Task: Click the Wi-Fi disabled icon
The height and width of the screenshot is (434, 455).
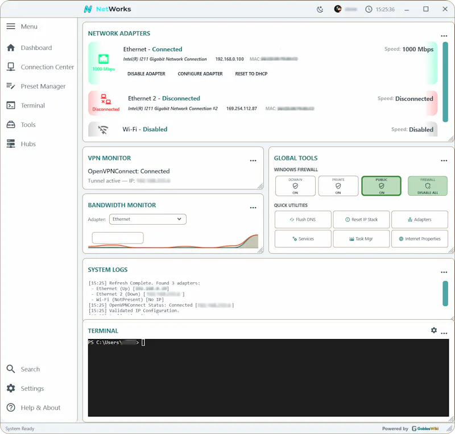Action: pyautogui.click(x=103, y=130)
